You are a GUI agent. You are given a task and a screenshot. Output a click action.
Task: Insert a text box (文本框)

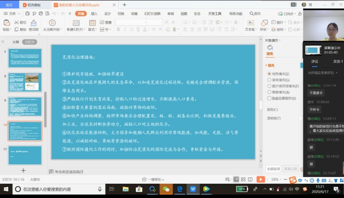coord(251,23)
